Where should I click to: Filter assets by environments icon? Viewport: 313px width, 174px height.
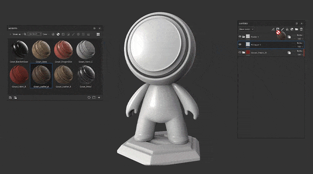click(88, 34)
